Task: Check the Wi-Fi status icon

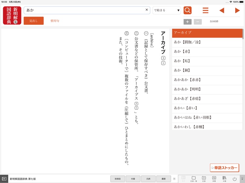Action: click(x=231, y=2)
